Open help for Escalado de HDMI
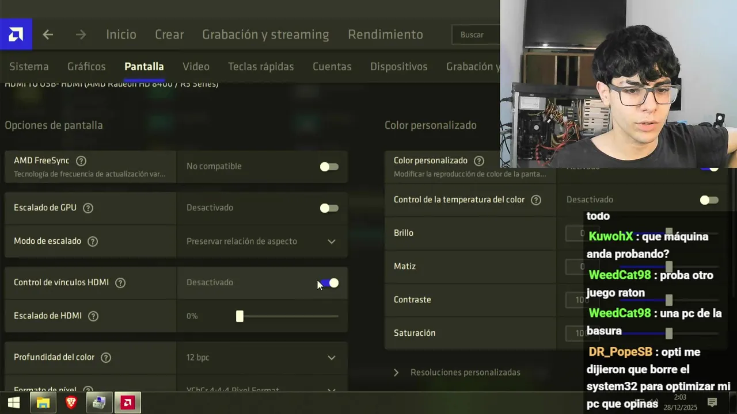737x414 pixels. pos(93,316)
